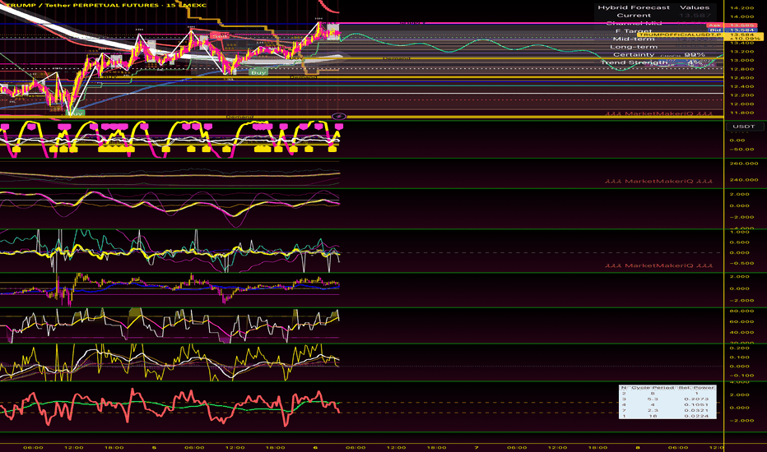Click the 240.000 indicator scale label
This screenshot has height=452, width=767.
click(x=743, y=180)
